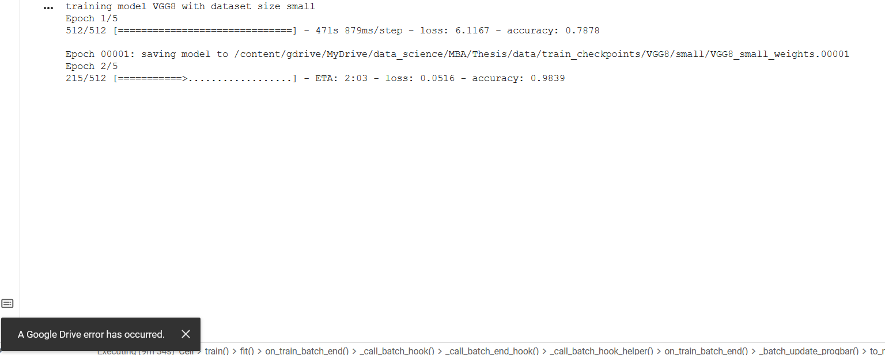Open _call_batch_hook_helper() stack frame

(x=602, y=351)
